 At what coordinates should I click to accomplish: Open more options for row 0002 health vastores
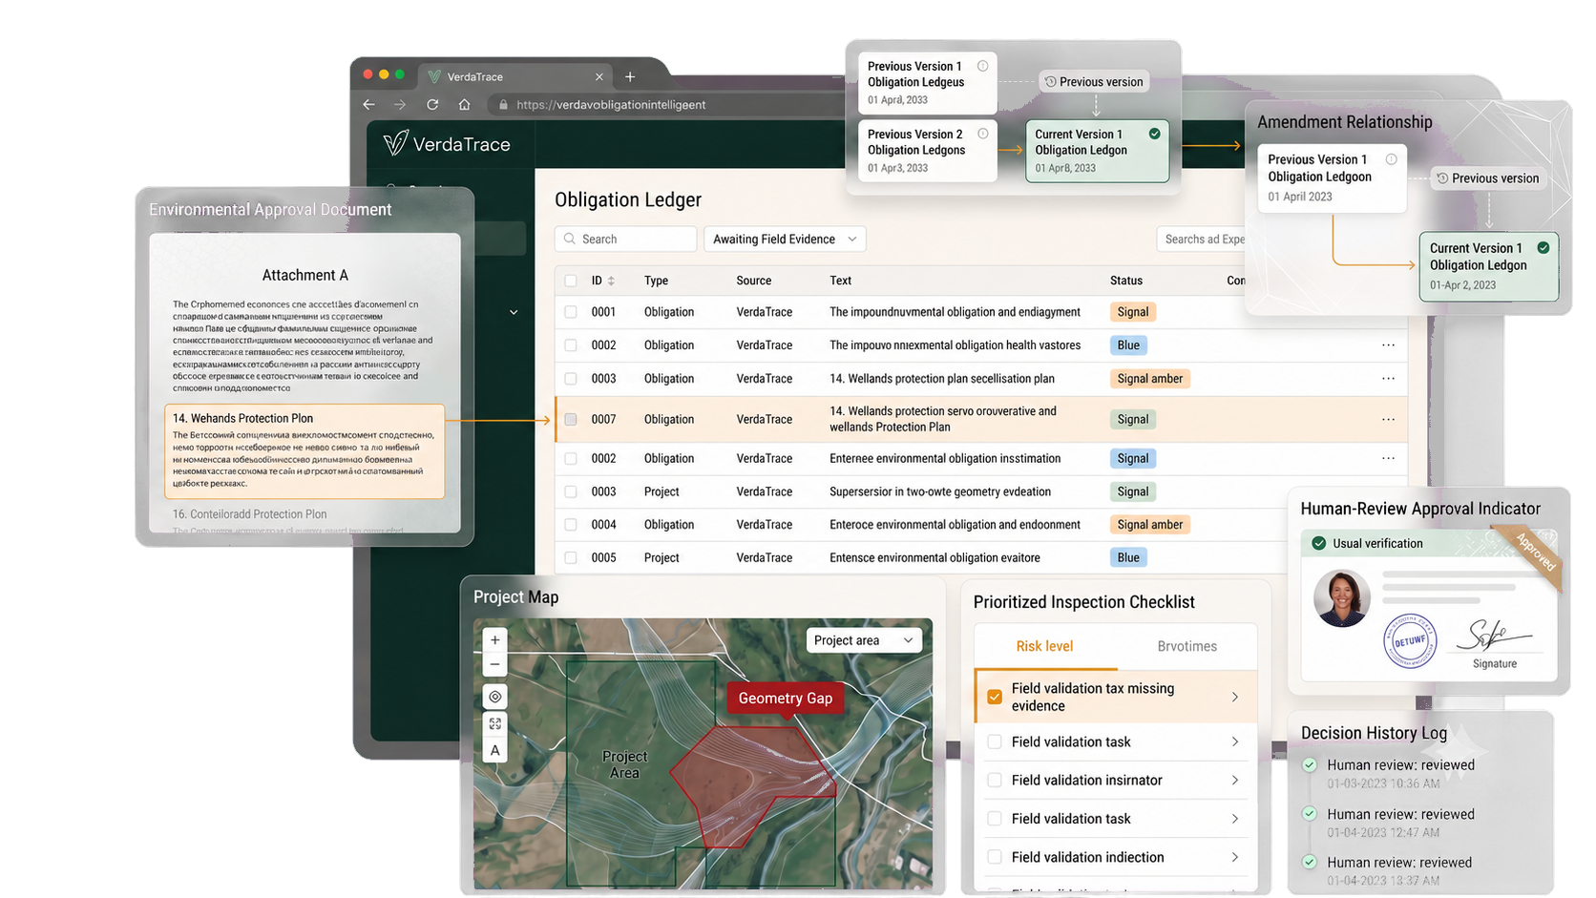pyautogui.click(x=1388, y=345)
